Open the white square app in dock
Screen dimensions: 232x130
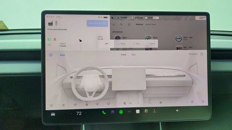tap(138, 112)
